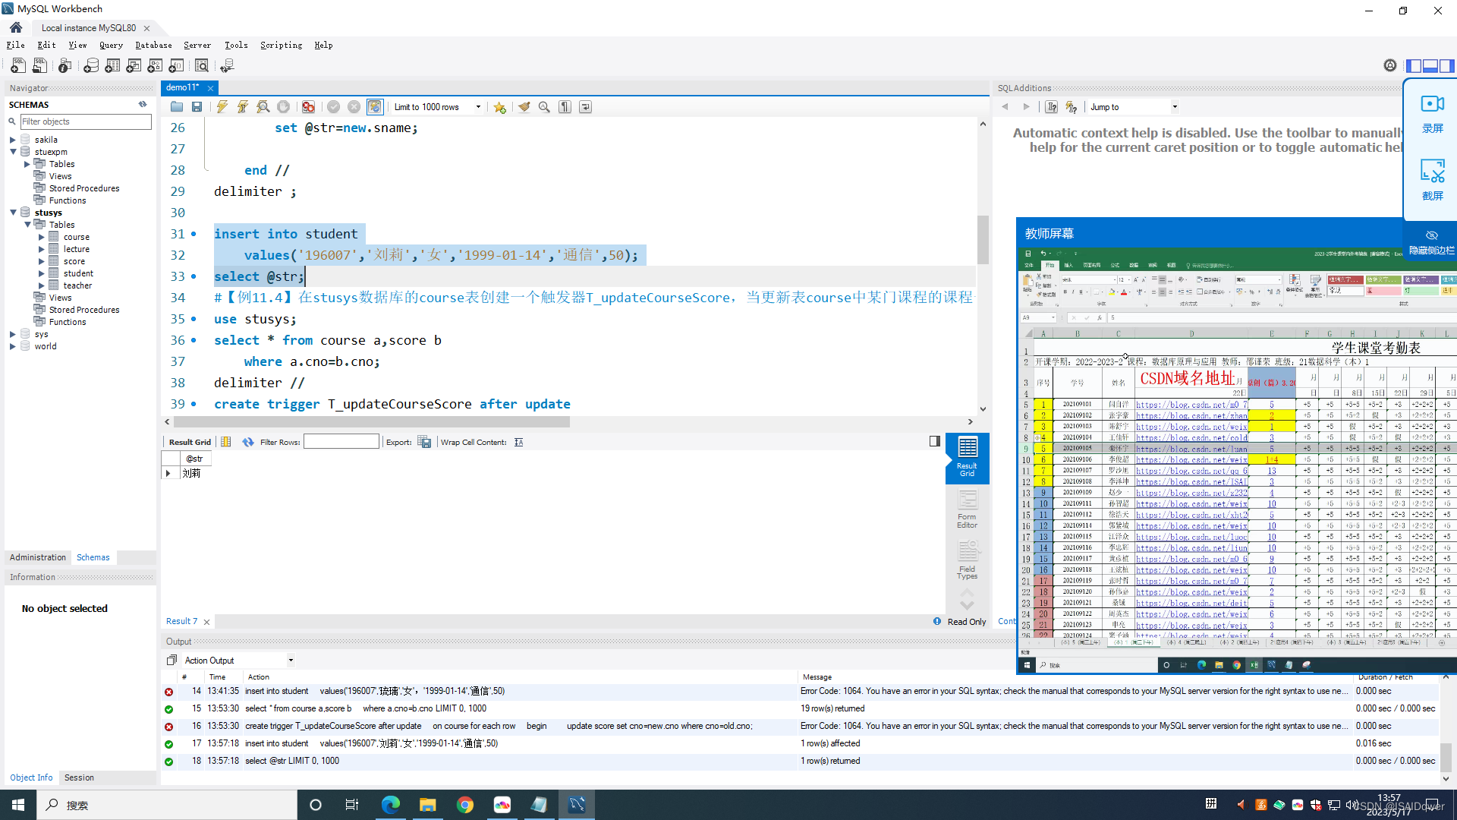This screenshot has width=1457, height=820.
Task: Click Beautify query broom icon
Action: [524, 107]
